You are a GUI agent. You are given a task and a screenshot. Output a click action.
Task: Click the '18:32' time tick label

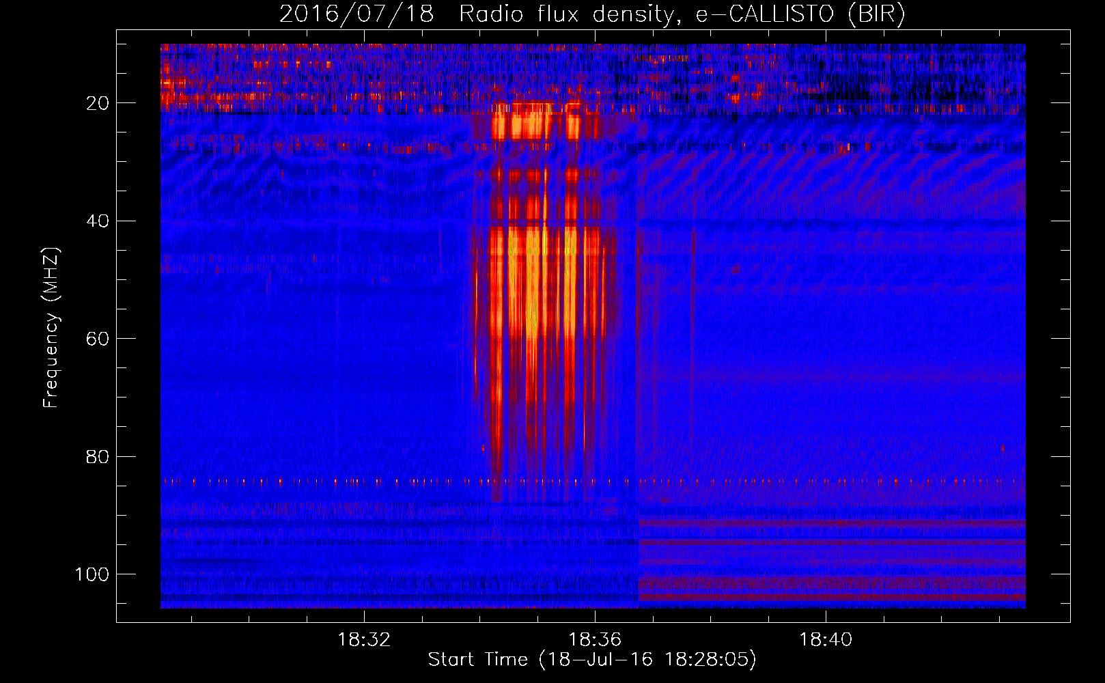(364, 640)
